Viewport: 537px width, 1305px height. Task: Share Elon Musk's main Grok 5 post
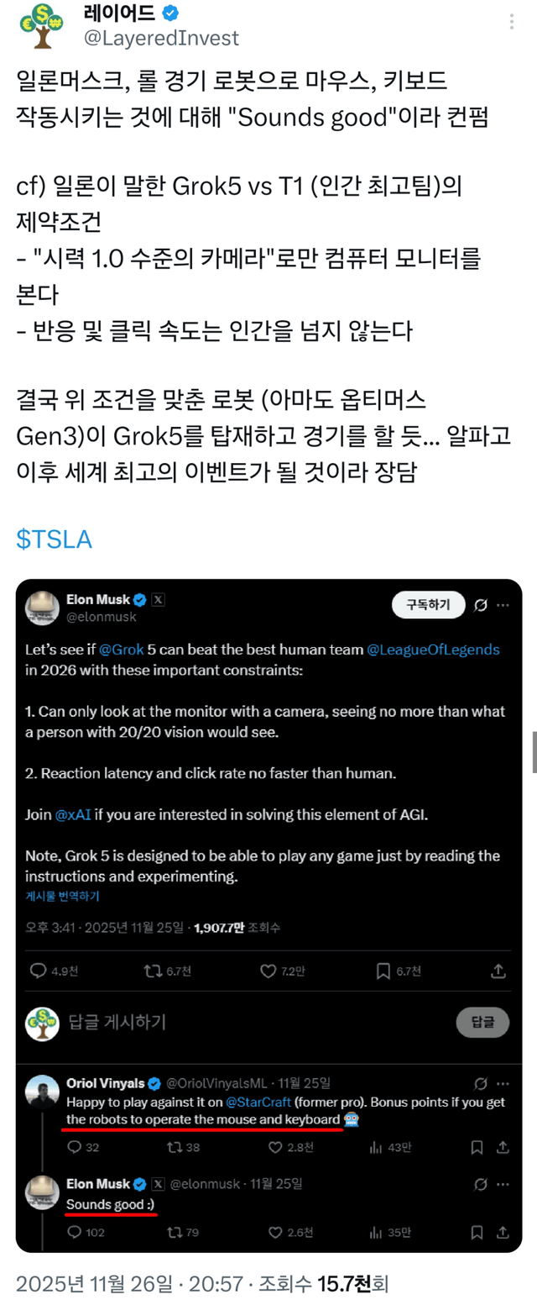click(498, 971)
